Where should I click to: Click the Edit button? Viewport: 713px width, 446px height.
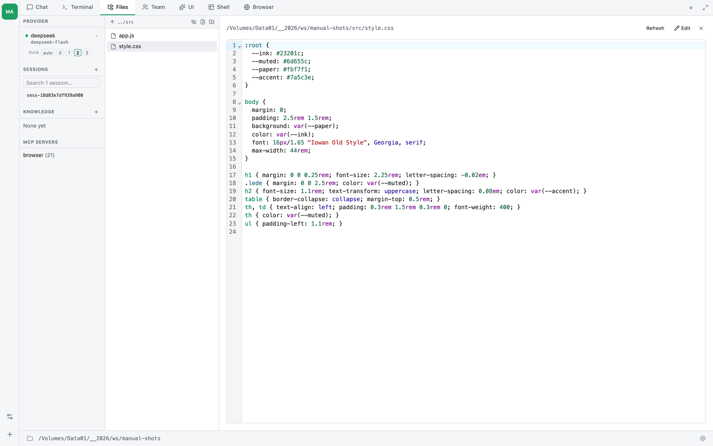(682, 28)
